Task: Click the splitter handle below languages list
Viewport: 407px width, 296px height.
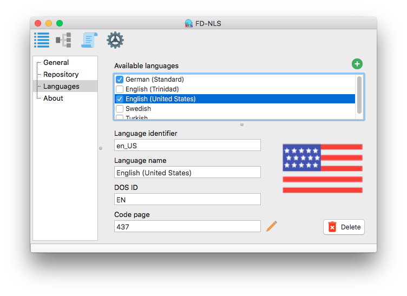Action: point(241,124)
